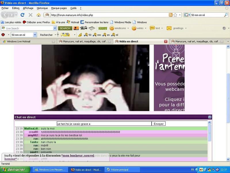This screenshot has width=230, height=173.
Task: Close the Vidéo en direct tab
Action: point(166,42)
